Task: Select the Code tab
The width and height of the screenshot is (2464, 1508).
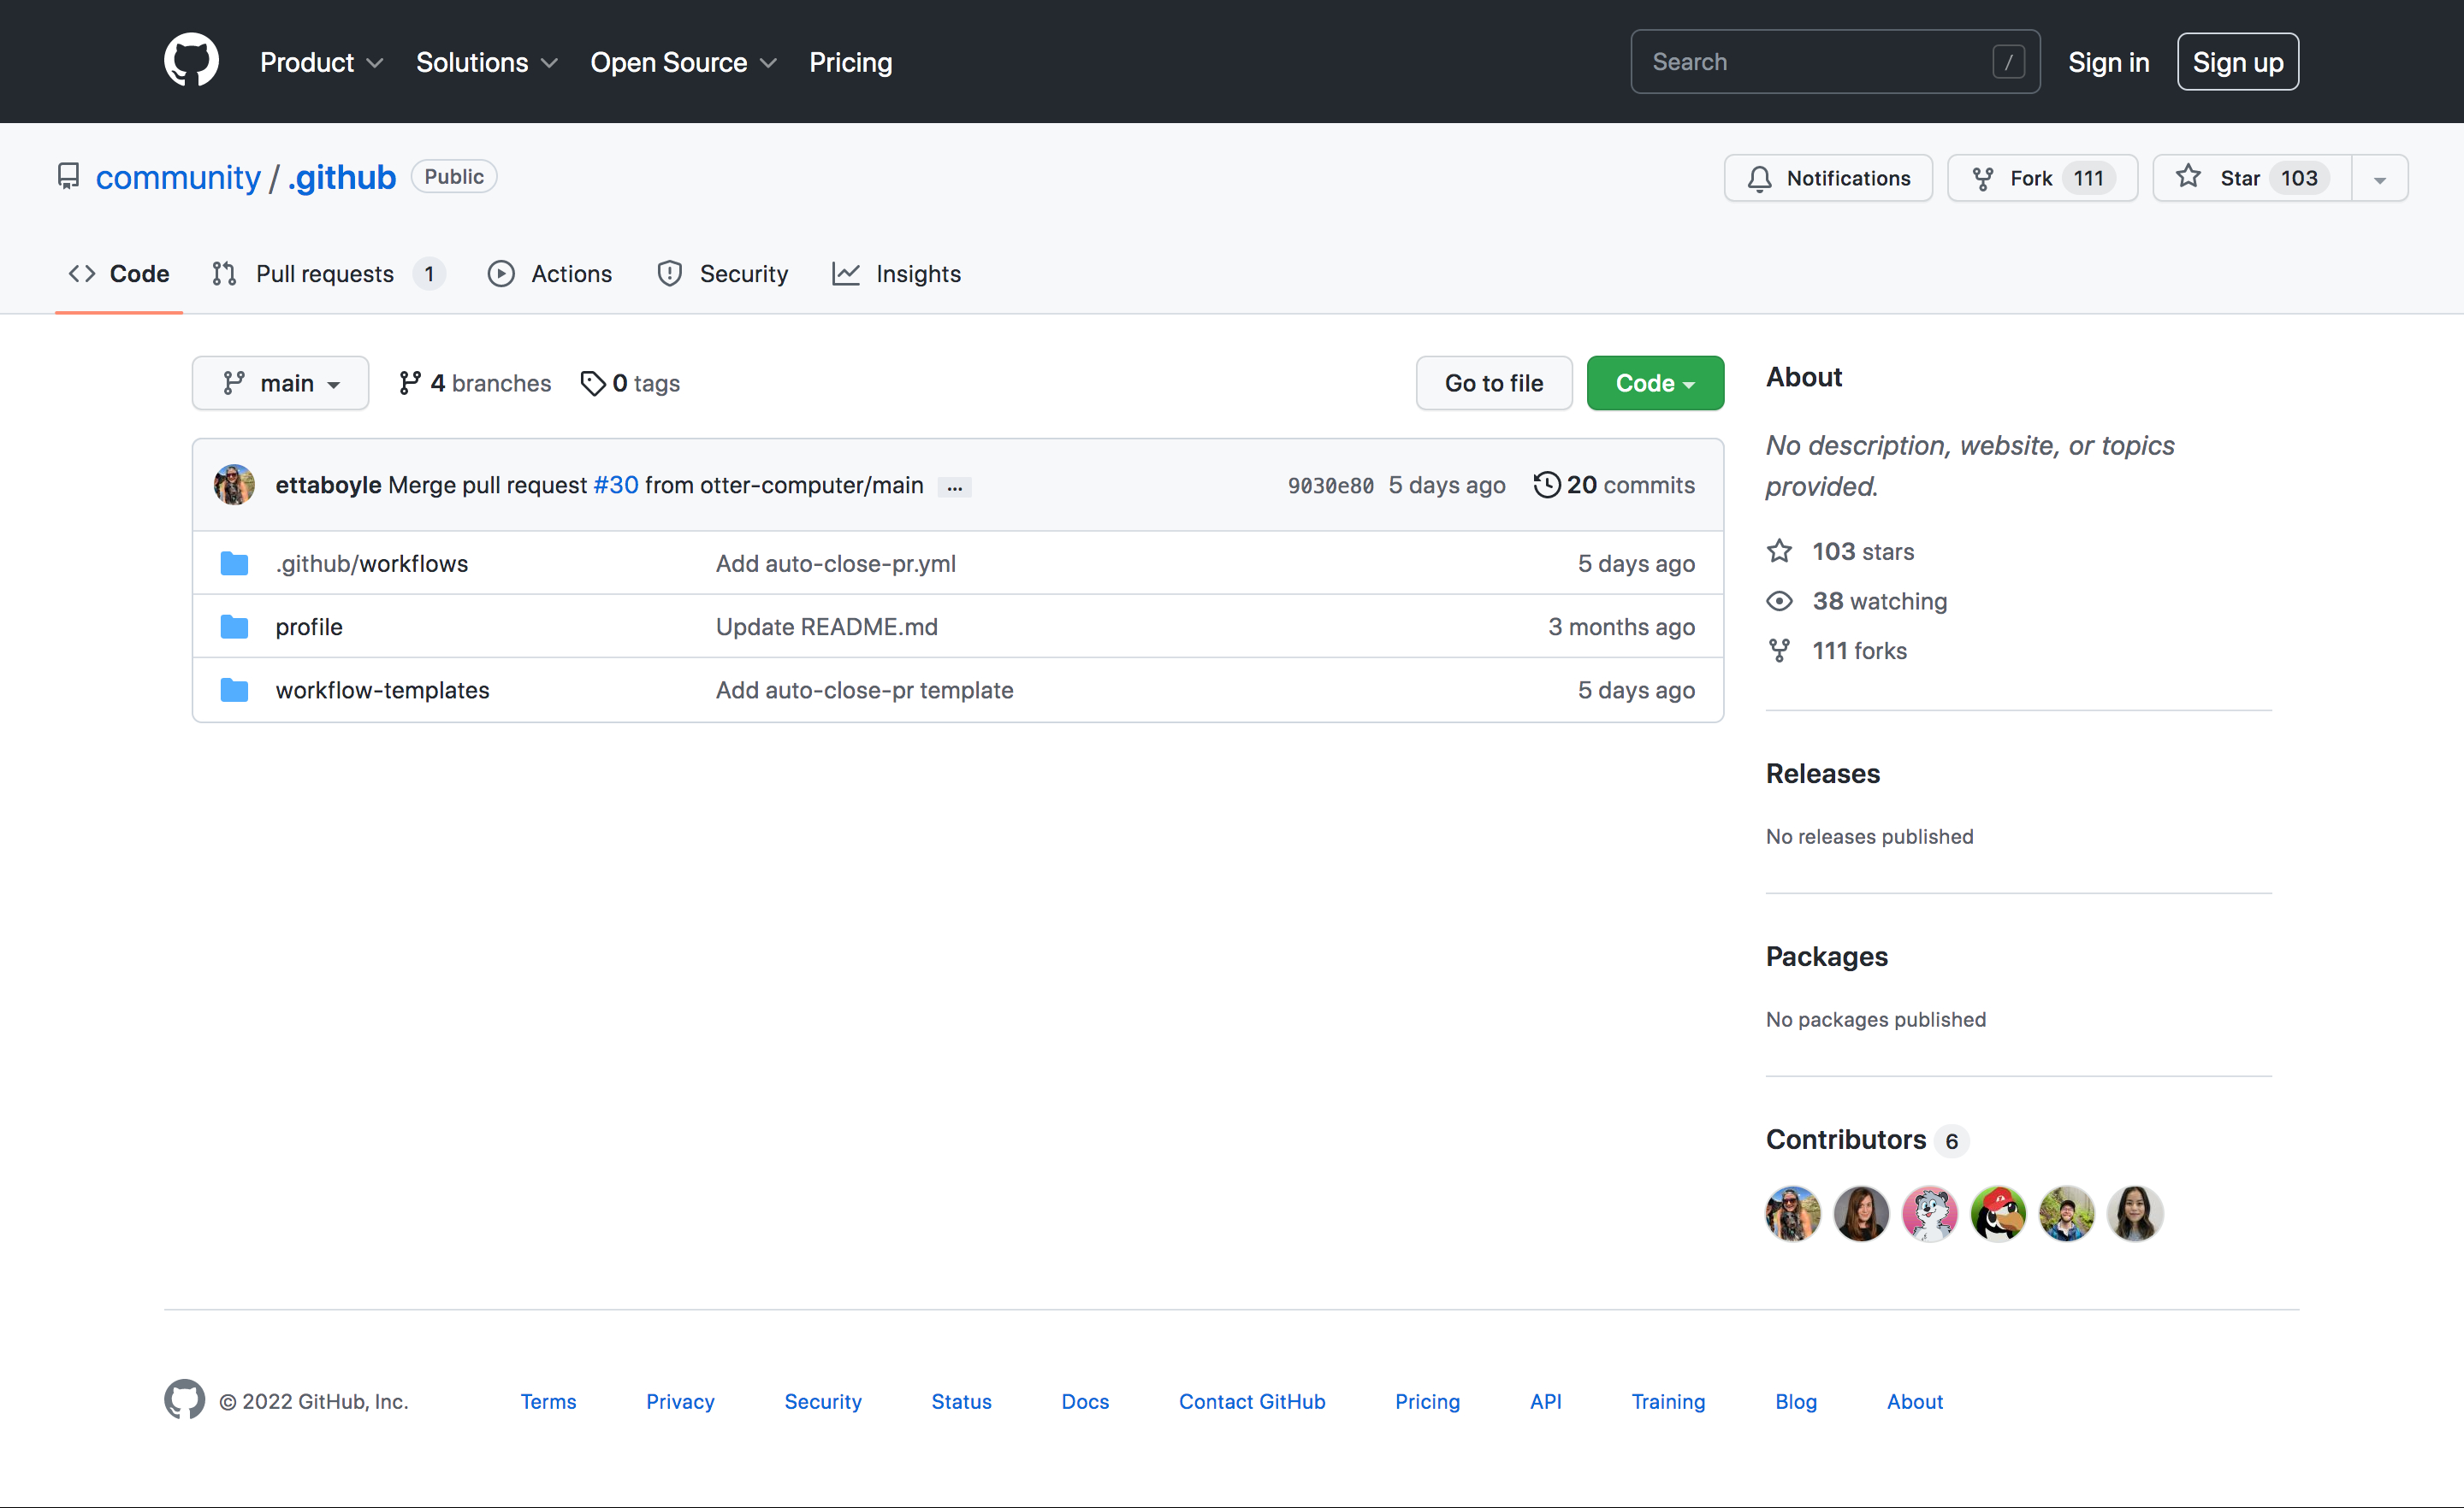Action: 119,274
